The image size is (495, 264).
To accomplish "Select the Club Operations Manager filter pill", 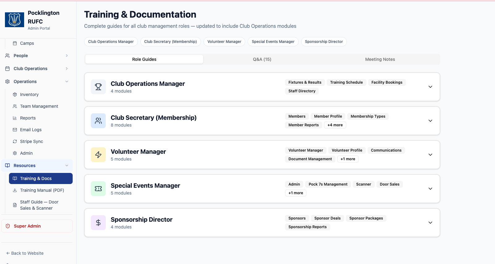I will click(111, 42).
